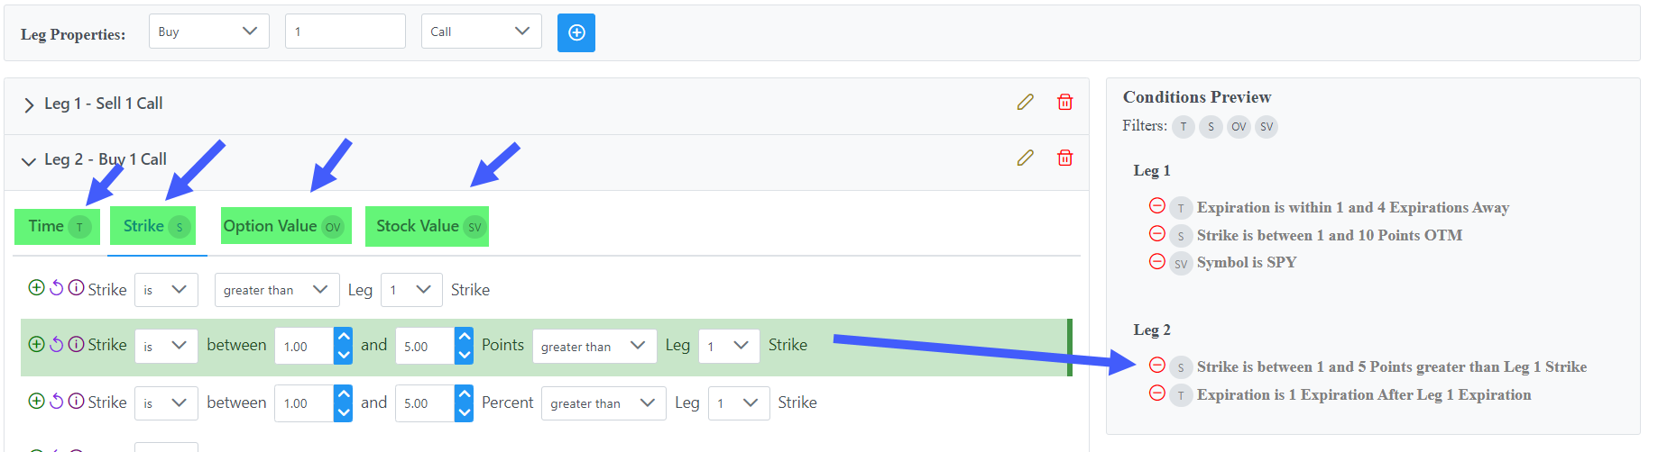
Task: Reset the Strike Percent condition row
Action: (x=56, y=401)
